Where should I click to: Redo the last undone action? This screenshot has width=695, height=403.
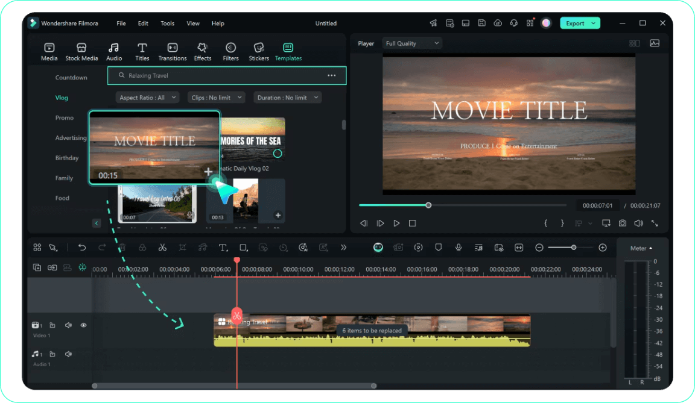pyautogui.click(x=102, y=248)
